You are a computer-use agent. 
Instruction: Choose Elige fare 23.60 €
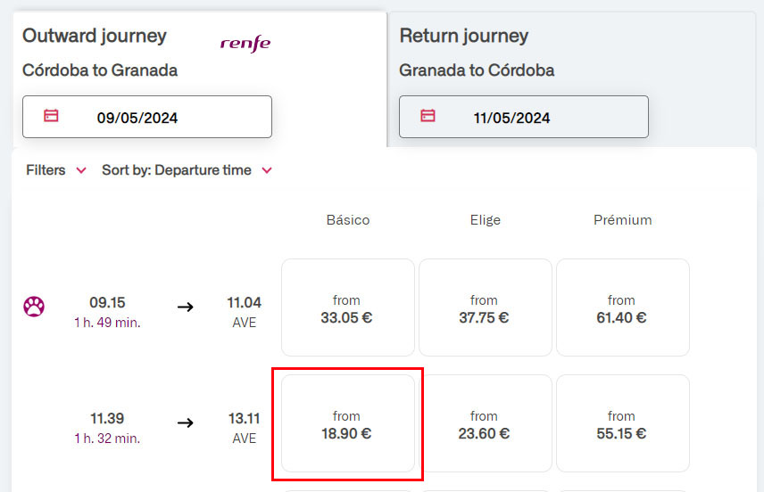coord(485,424)
